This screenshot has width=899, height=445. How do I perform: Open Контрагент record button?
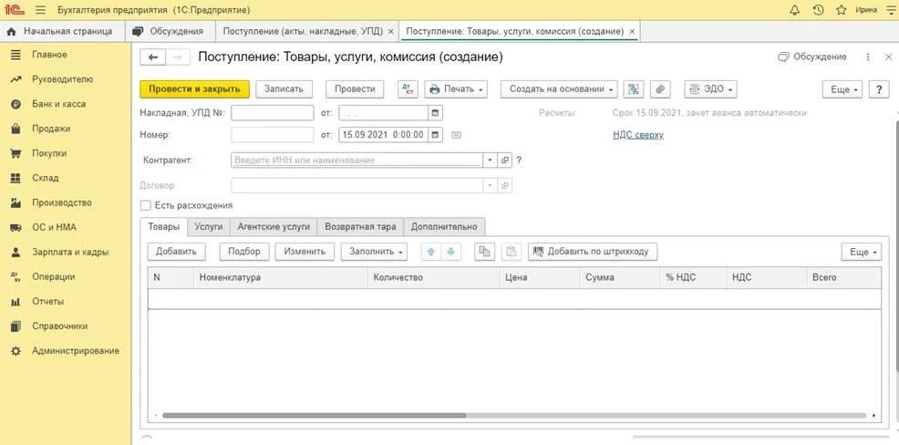504,160
